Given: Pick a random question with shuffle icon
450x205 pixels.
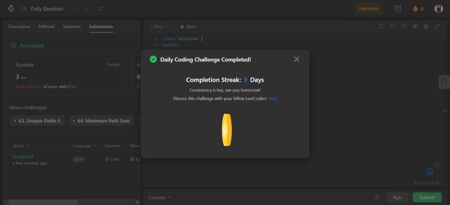Looking at the screenshot, I should [x=100, y=8].
